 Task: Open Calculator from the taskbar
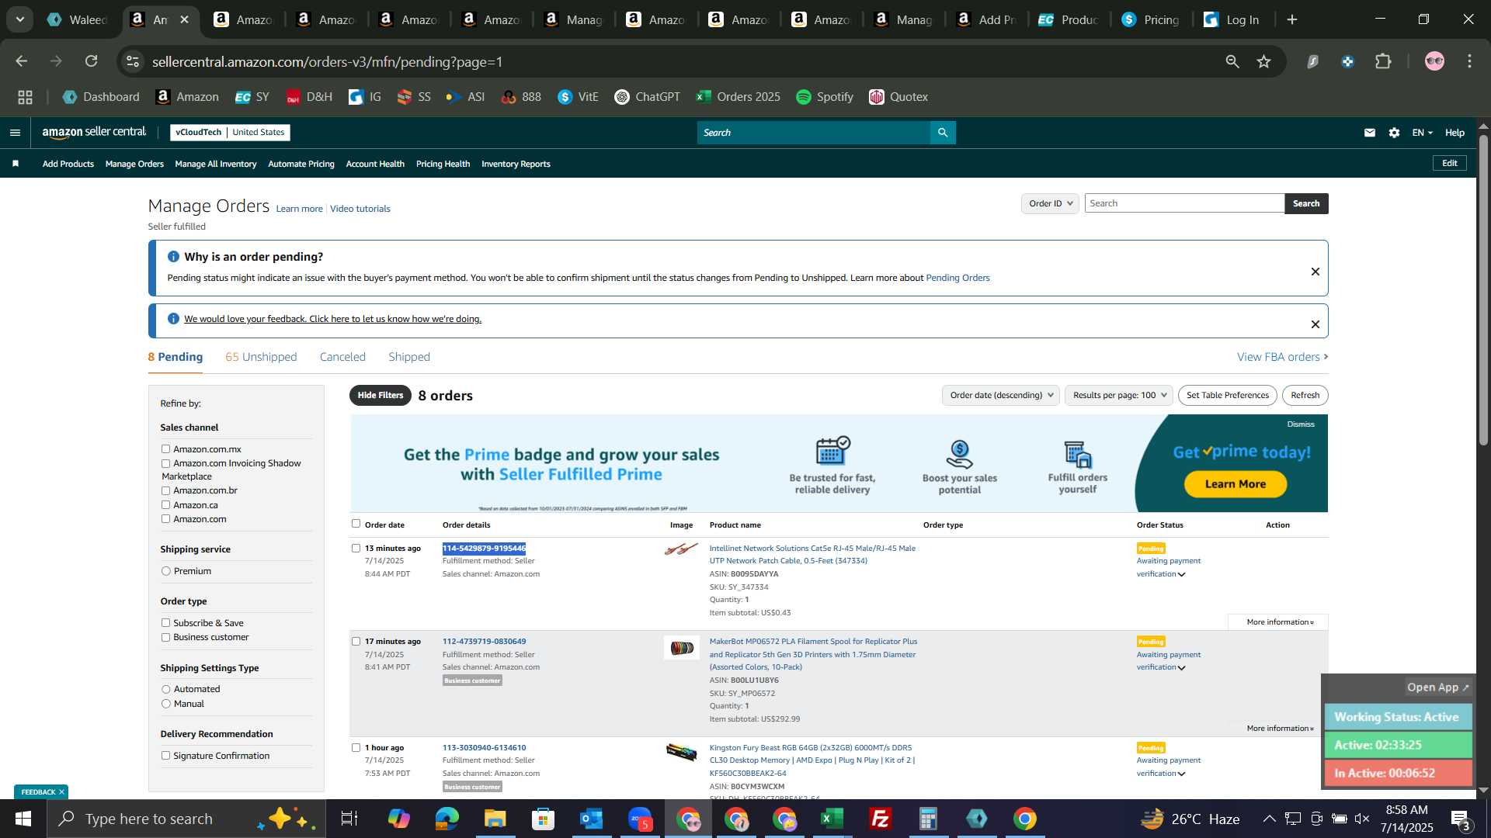(928, 819)
